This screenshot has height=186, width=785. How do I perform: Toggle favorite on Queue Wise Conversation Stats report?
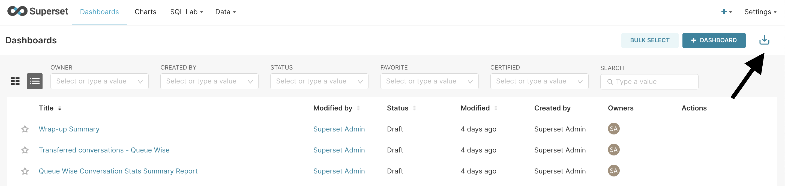[25, 171]
